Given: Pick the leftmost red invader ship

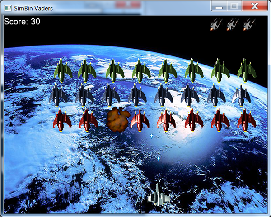Looking at the screenshot, I should point(62,120).
